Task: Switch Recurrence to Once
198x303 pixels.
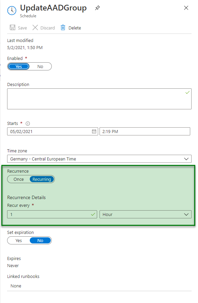Action: click(19, 179)
